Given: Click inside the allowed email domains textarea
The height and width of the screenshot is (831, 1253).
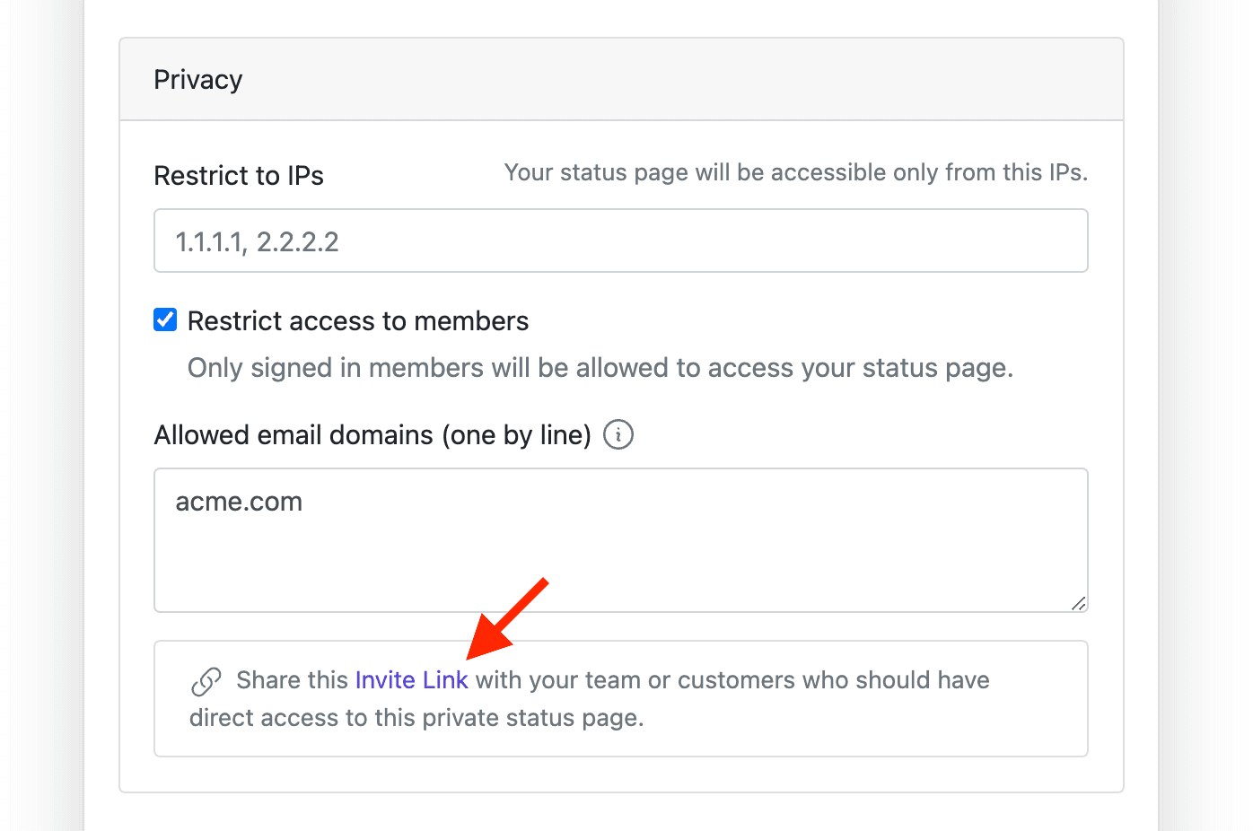Looking at the screenshot, I should (621, 538).
